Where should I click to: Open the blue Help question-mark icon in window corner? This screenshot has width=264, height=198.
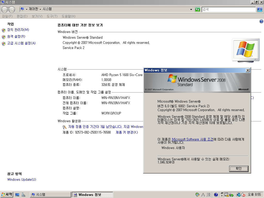tap(261, 21)
